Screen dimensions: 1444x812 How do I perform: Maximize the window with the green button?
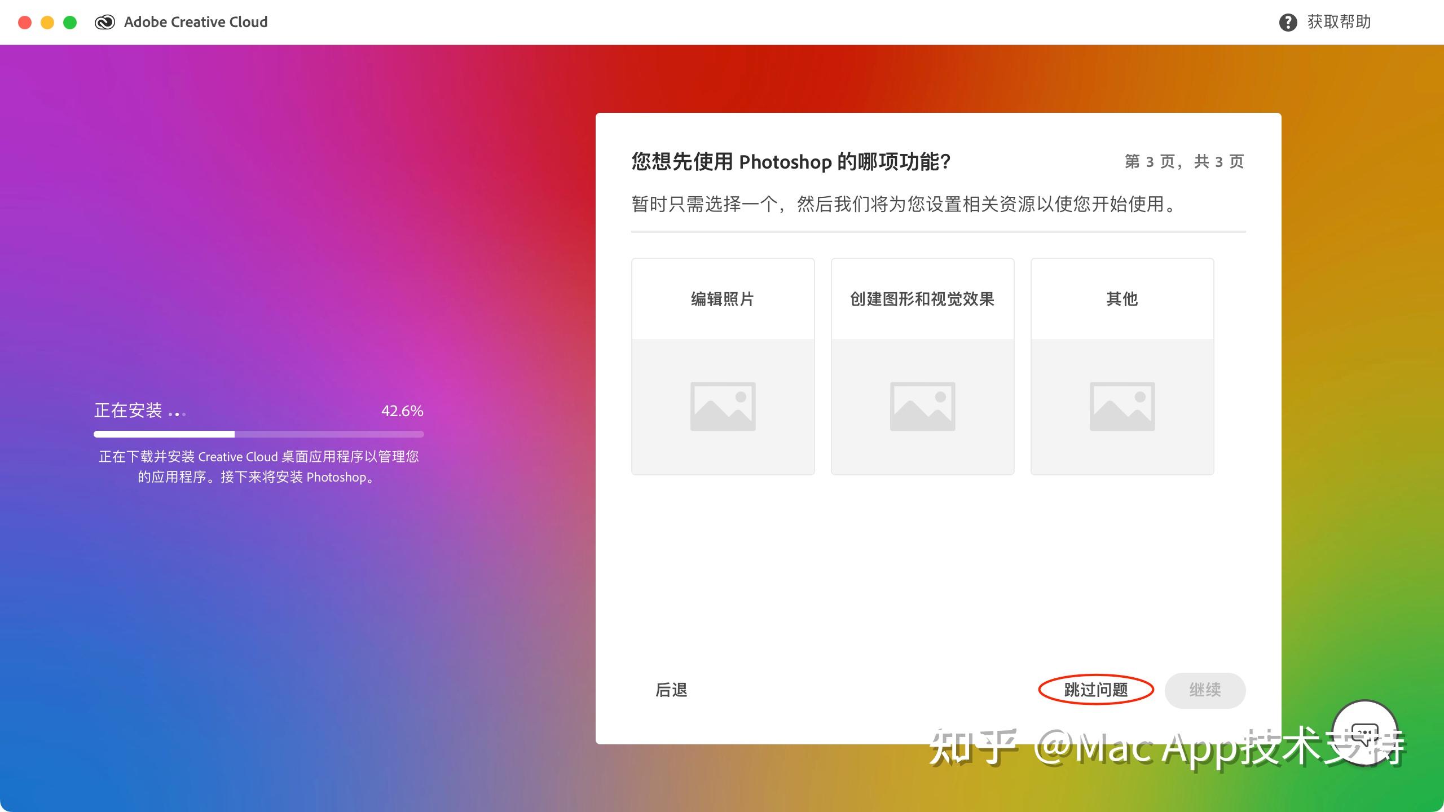(70, 23)
